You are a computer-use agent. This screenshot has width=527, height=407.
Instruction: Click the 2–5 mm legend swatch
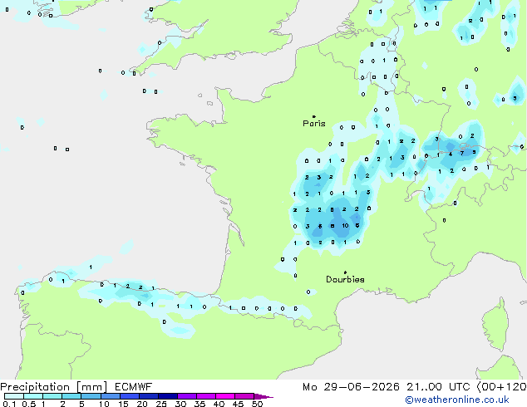[x=71, y=396]
